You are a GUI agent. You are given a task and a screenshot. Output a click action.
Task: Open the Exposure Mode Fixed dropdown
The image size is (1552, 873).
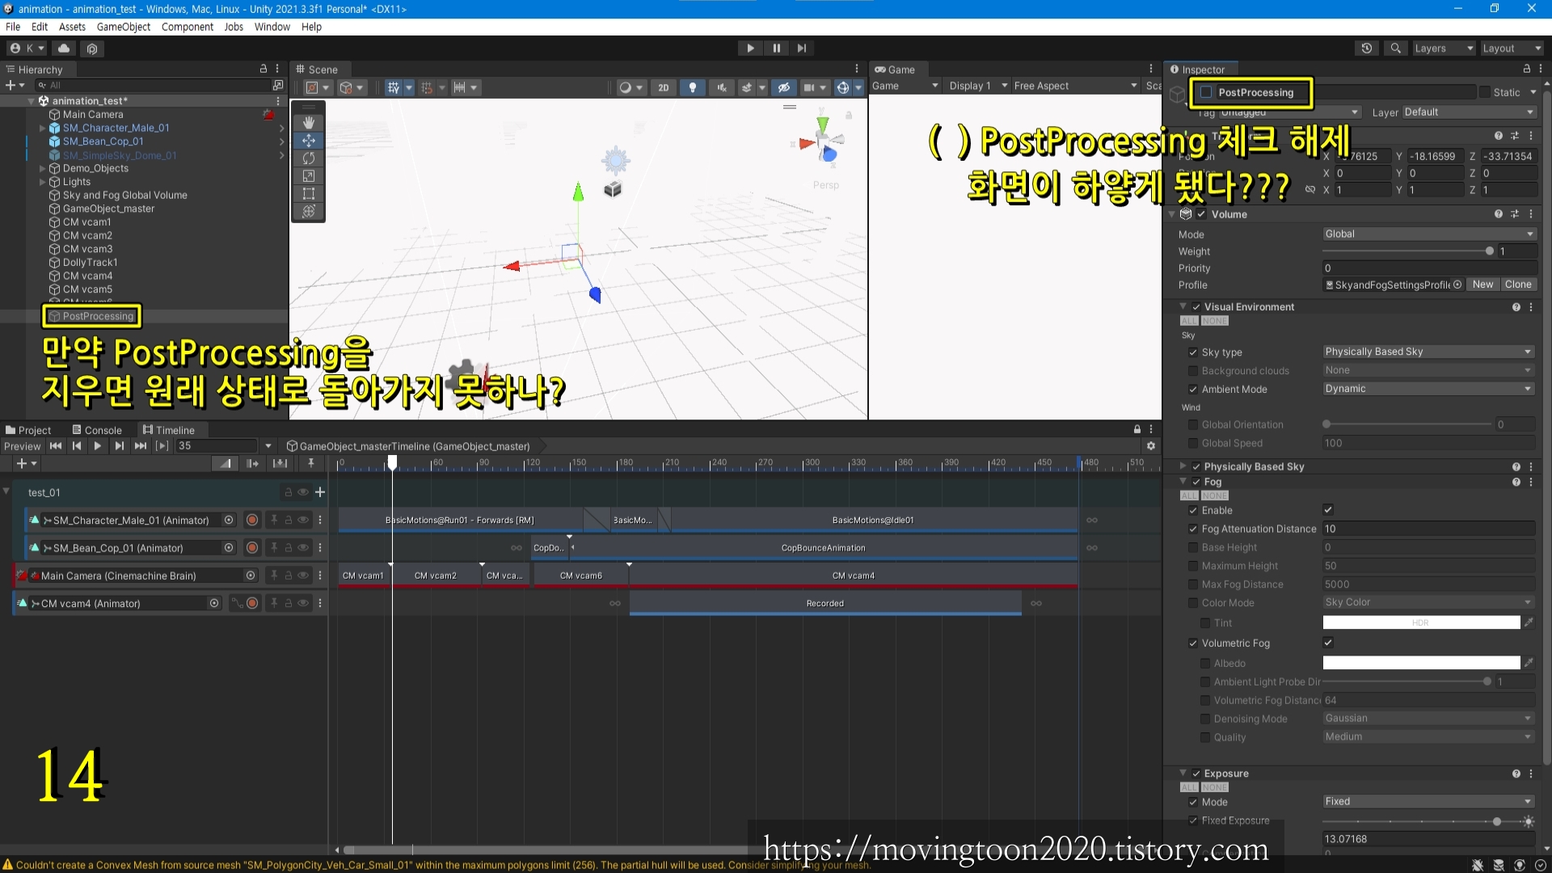(1428, 802)
